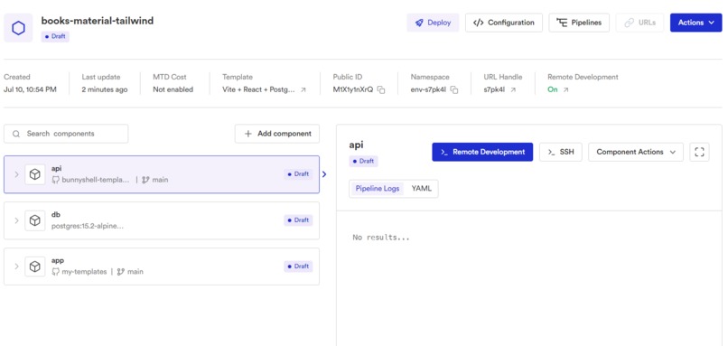The image size is (728, 346).
Task: Open the Configuration page
Action: [504, 23]
